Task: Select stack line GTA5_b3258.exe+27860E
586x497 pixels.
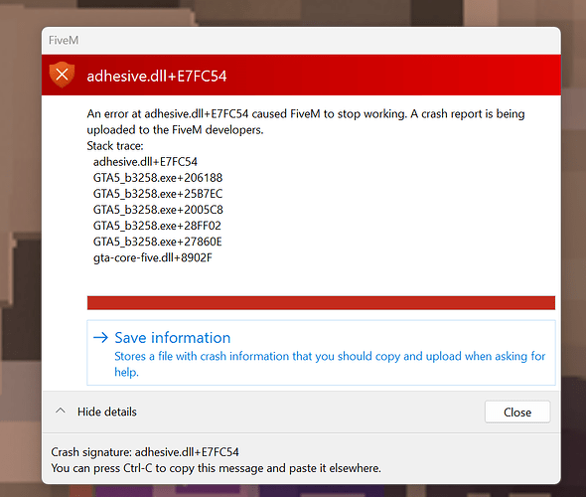Action: [x=157, y=242]
